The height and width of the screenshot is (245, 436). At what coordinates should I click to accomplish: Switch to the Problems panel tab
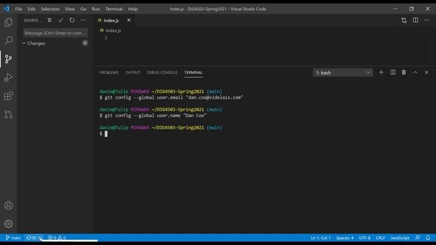click(x=109, y=73)
